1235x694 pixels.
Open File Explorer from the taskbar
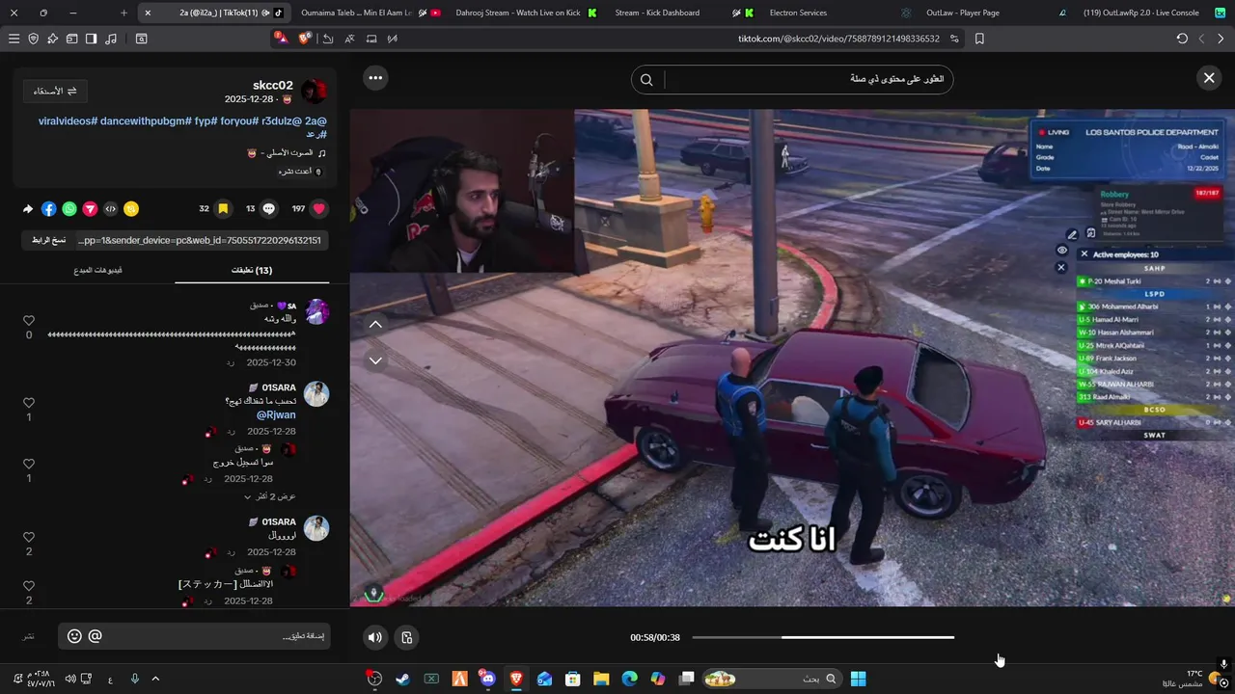pos(601,679)
